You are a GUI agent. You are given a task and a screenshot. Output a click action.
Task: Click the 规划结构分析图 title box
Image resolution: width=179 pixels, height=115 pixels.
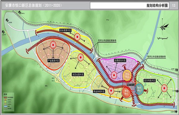pyautogui.click(x=129, y=5)
